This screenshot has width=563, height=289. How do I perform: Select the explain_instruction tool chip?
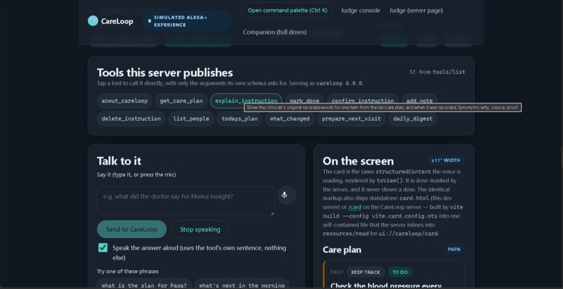pos(247,101)
